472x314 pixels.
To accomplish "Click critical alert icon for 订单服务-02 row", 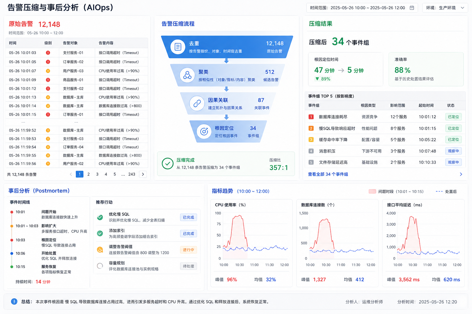I will [48, 62].
